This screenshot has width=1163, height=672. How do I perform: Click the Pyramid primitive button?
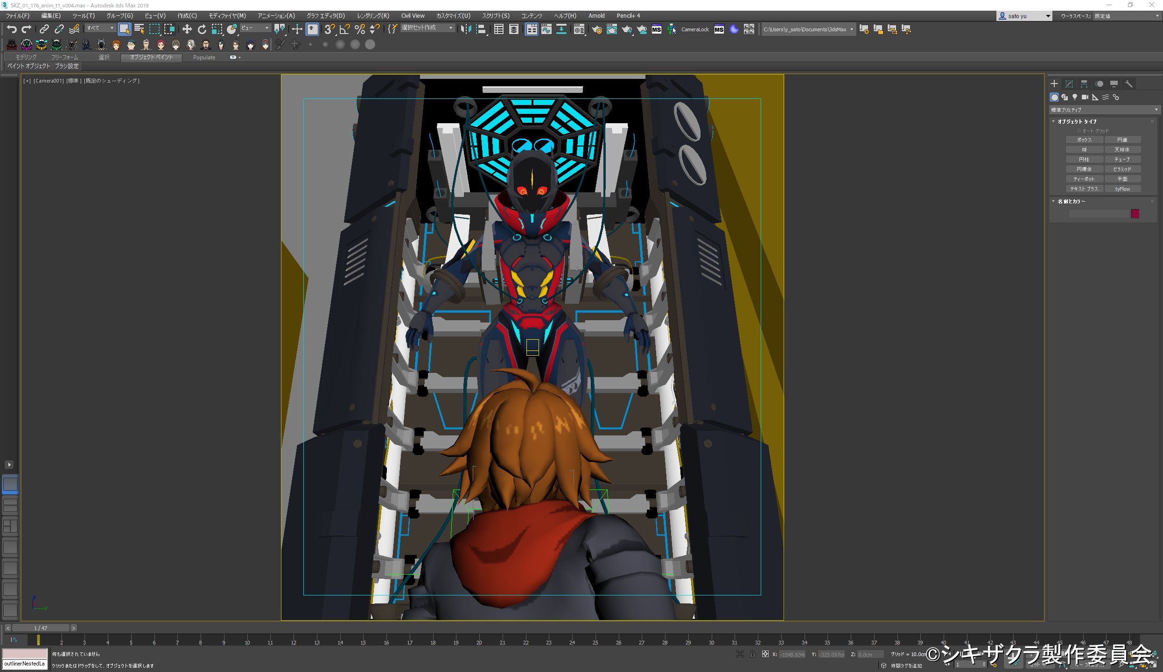coord(1122,169)
